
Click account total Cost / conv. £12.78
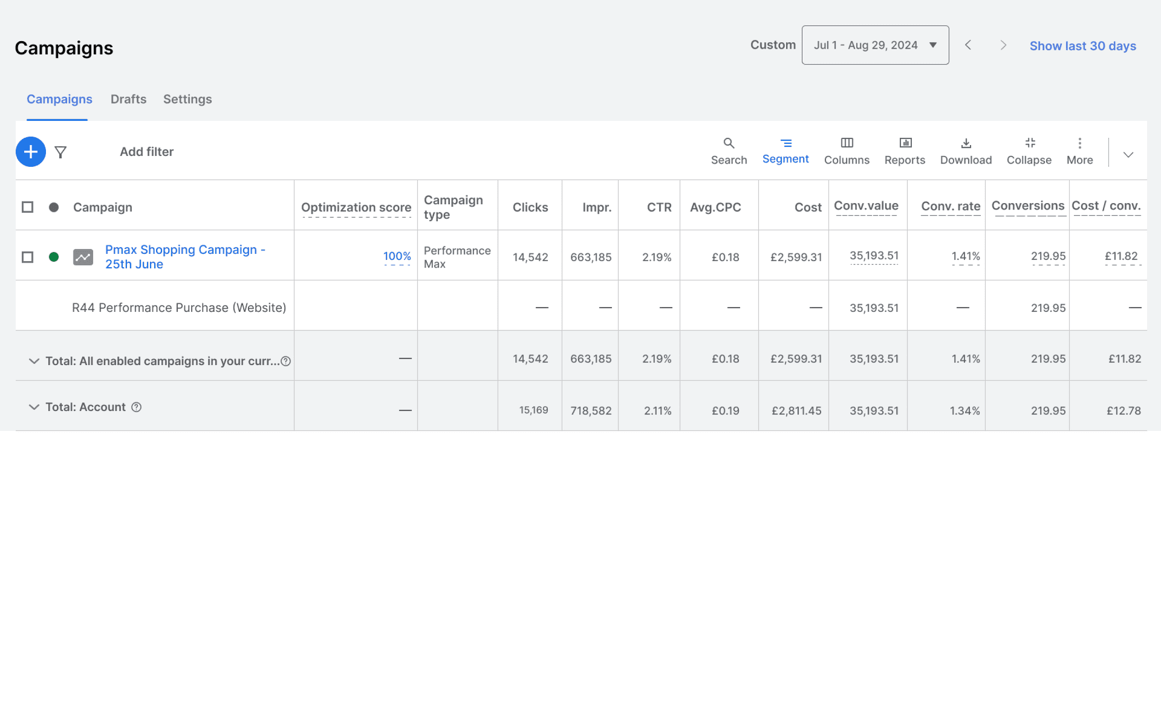(x=1124, y=411)
